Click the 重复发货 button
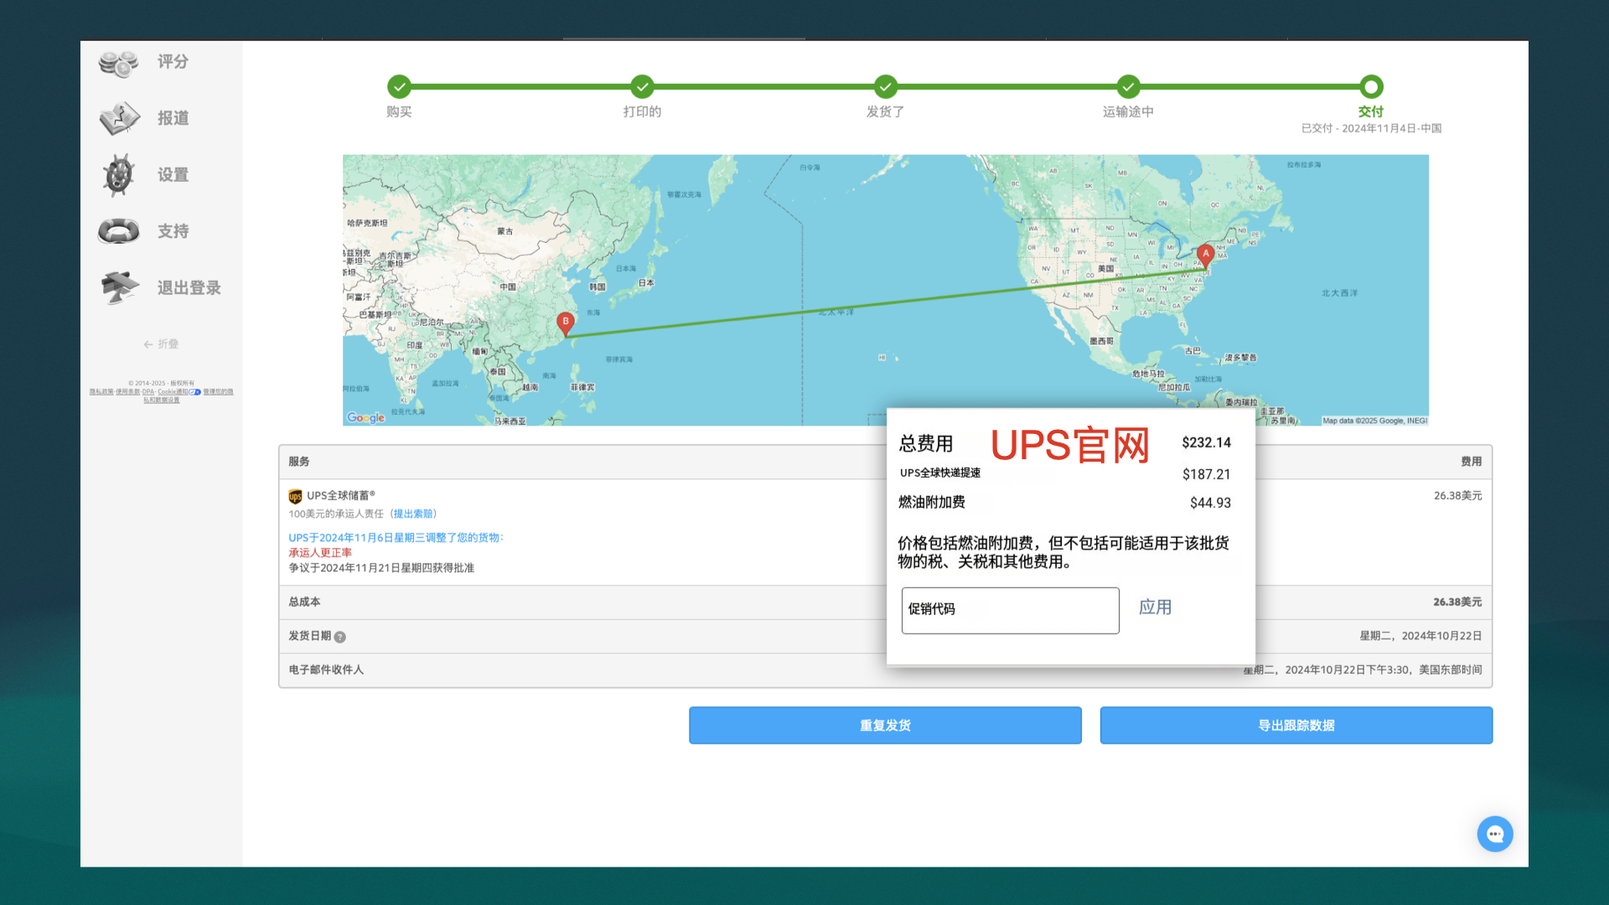This screenshot has height=905, width=1609. (x=885, y=725)
